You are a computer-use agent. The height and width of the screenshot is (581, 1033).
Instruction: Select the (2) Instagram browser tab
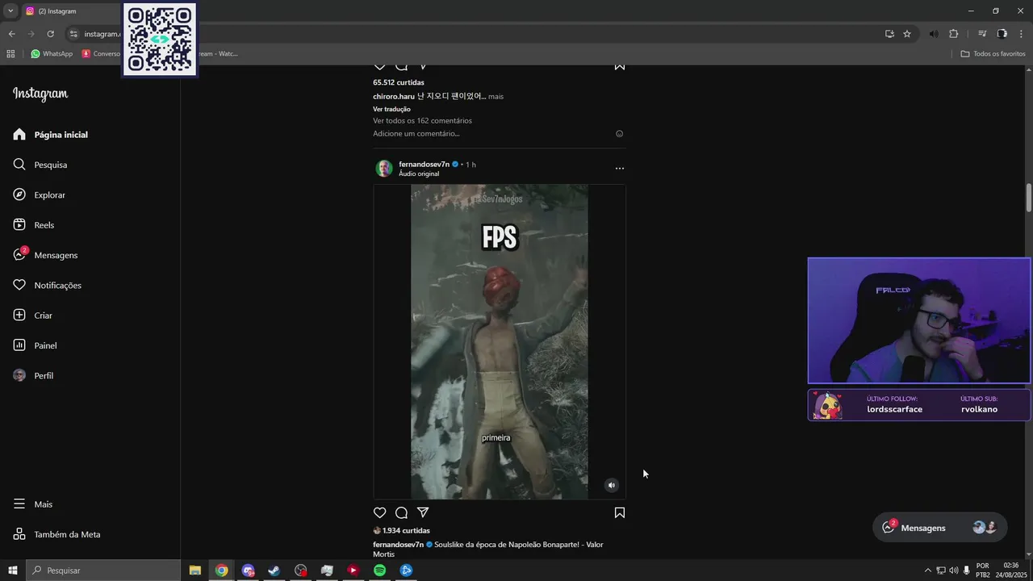point(69,11)
